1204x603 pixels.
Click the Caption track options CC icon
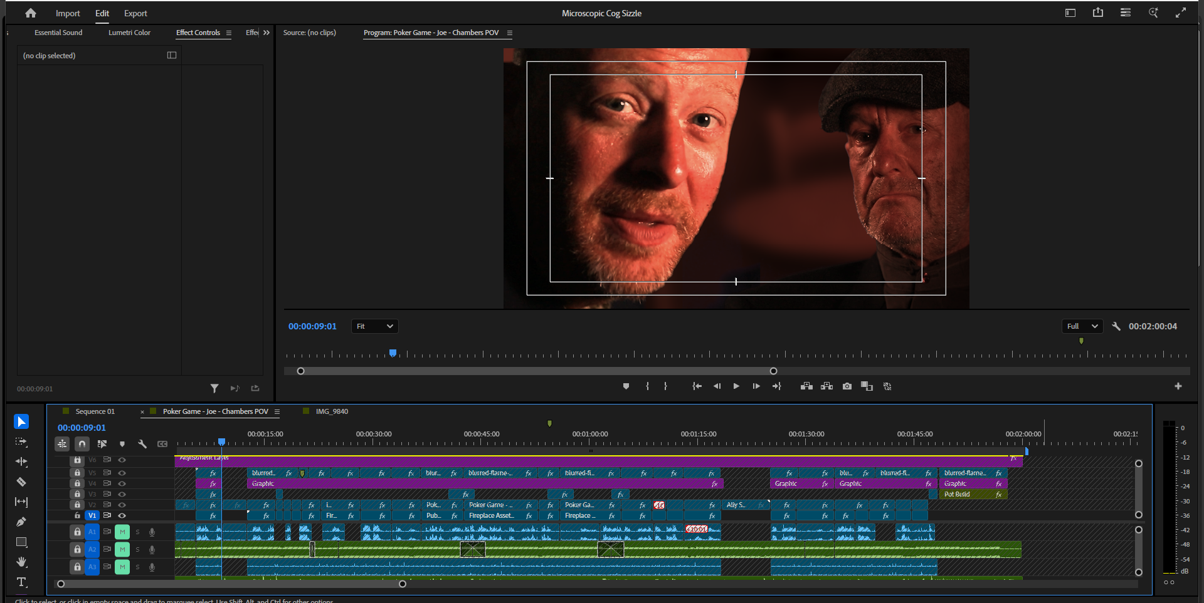162,444
